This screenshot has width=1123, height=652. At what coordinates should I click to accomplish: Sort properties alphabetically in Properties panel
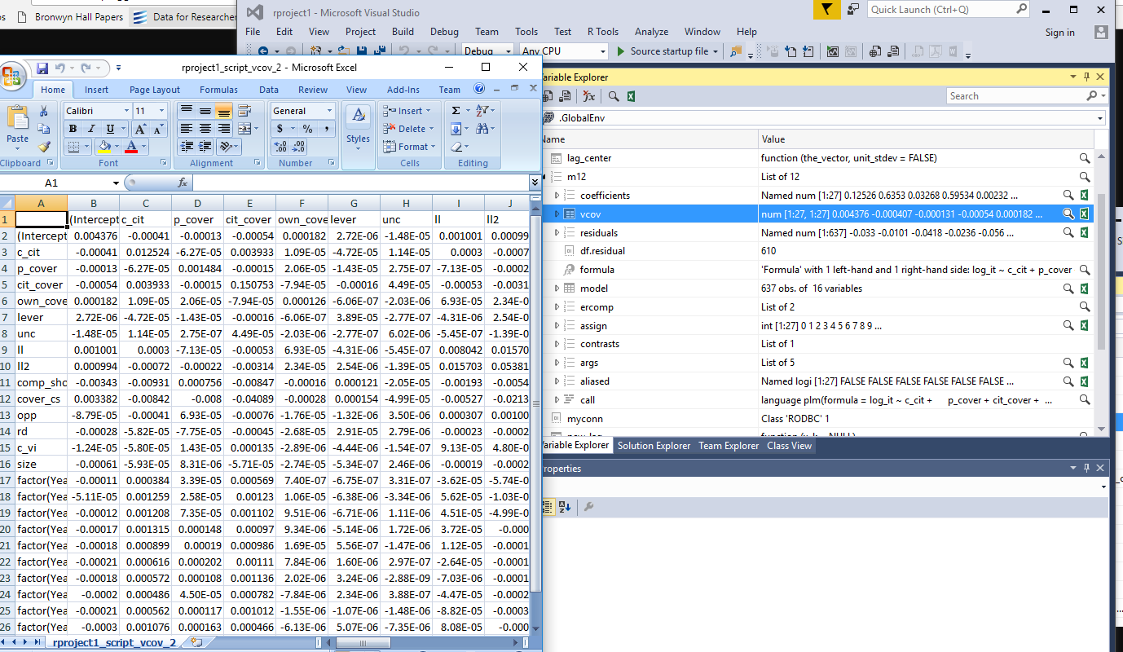point(565,507)
